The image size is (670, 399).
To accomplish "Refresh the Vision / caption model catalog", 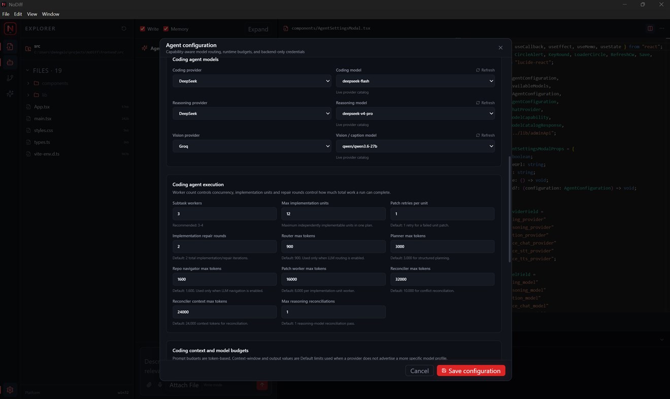I will 485,135.
